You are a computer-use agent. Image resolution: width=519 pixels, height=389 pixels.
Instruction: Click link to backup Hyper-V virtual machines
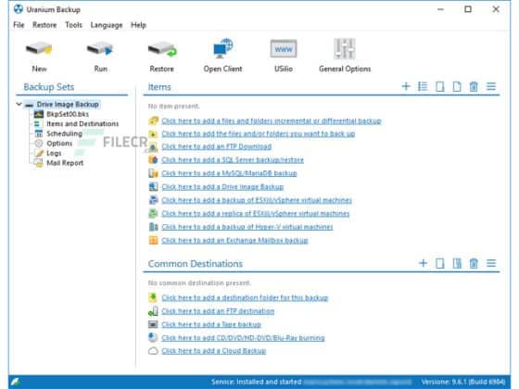point(247,227)
